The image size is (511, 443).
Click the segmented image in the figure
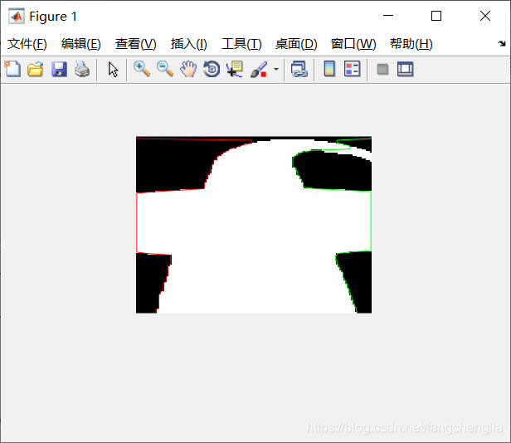(x=254, y=225)
